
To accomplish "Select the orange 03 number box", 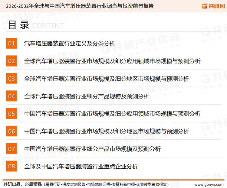I will click(12, 78).
